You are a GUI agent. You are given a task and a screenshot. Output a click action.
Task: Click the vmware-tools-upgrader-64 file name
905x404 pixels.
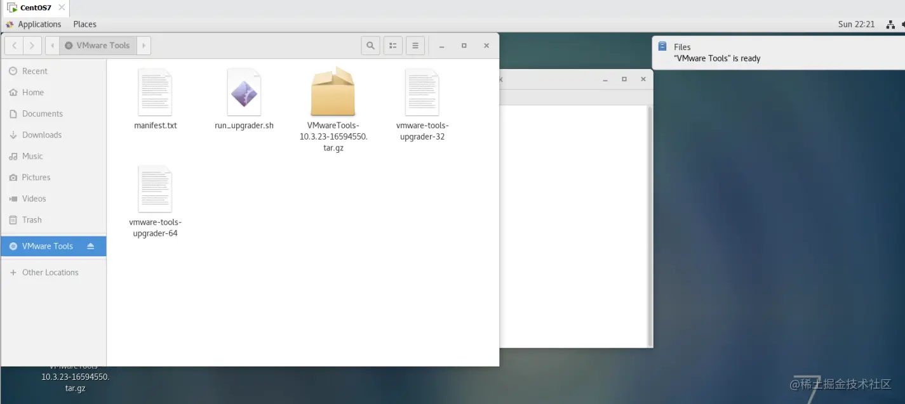coord(156,228)
